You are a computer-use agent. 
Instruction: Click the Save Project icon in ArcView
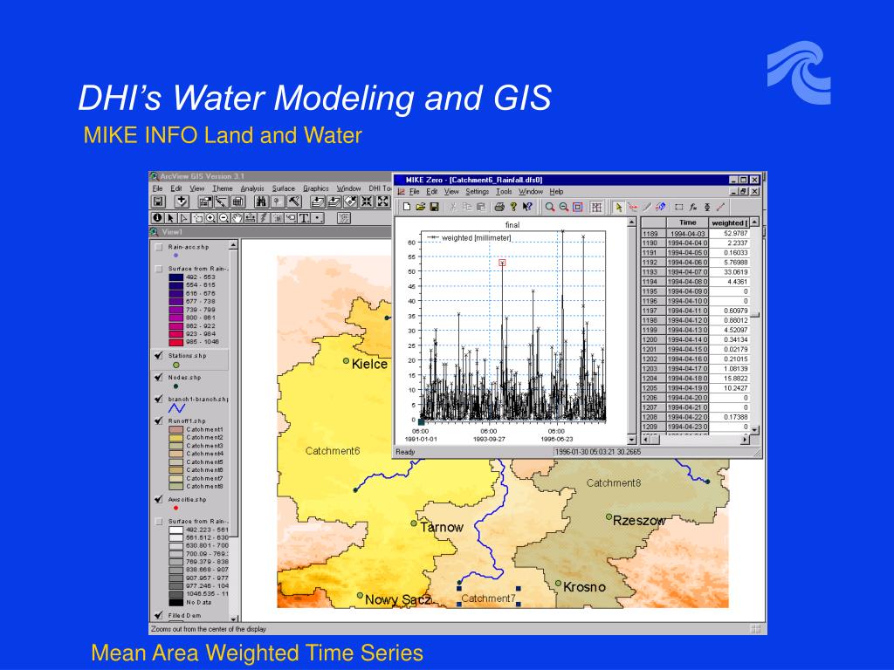coord(159,202)
